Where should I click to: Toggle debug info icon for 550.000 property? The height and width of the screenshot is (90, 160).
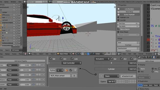tap(33, 70)
